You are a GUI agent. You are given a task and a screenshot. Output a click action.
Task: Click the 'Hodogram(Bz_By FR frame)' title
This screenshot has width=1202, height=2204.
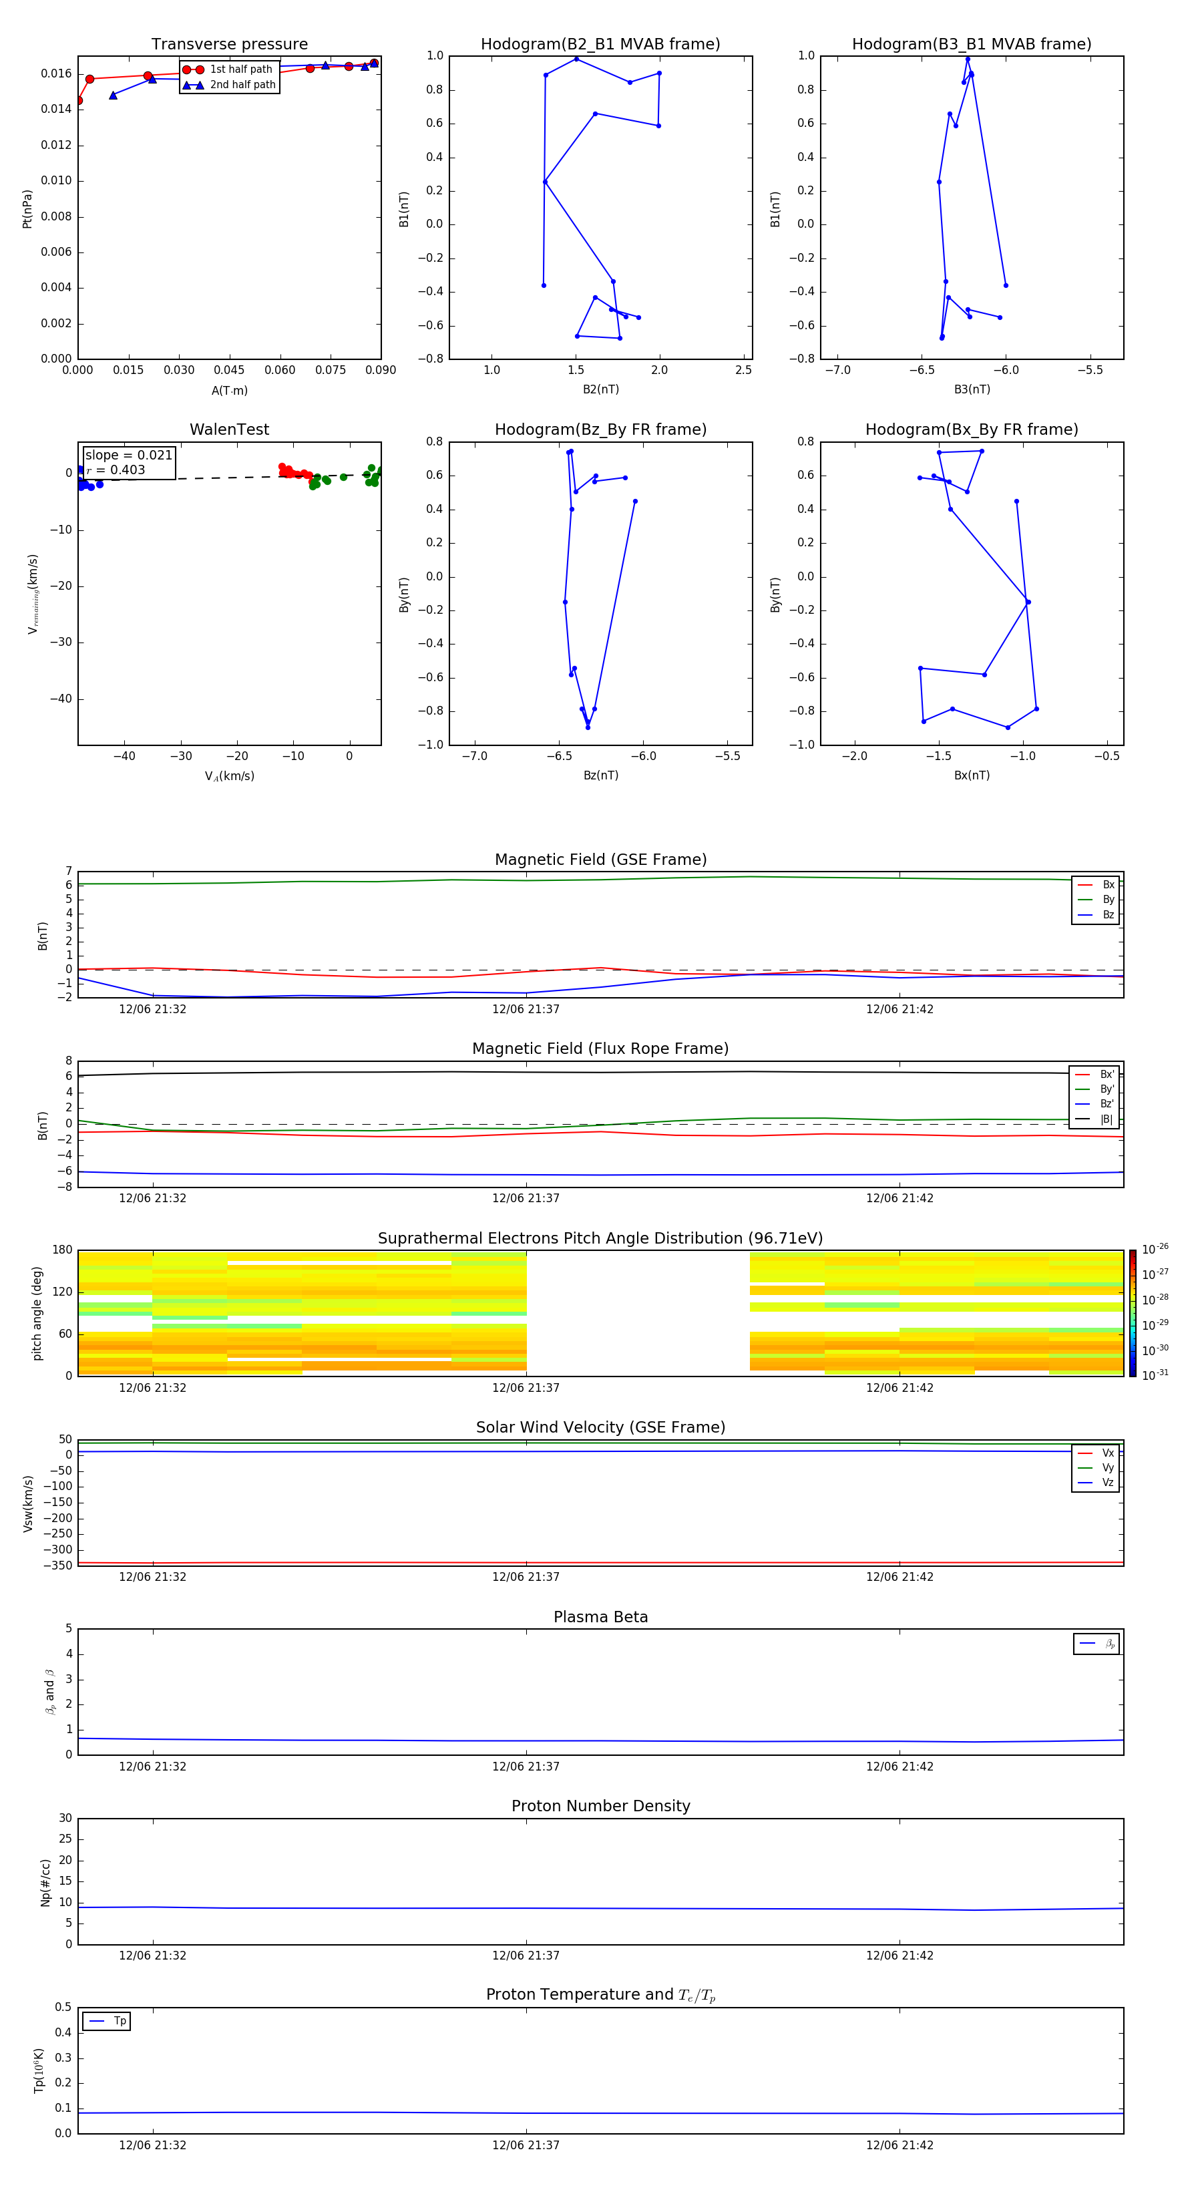point(600,429)
